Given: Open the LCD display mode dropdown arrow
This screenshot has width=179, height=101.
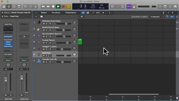Looking at the screenshot, I should [107, 6].
